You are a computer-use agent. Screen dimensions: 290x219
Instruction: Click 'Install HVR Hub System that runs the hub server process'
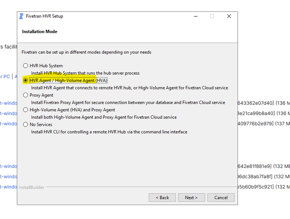[x=85, y=73]
